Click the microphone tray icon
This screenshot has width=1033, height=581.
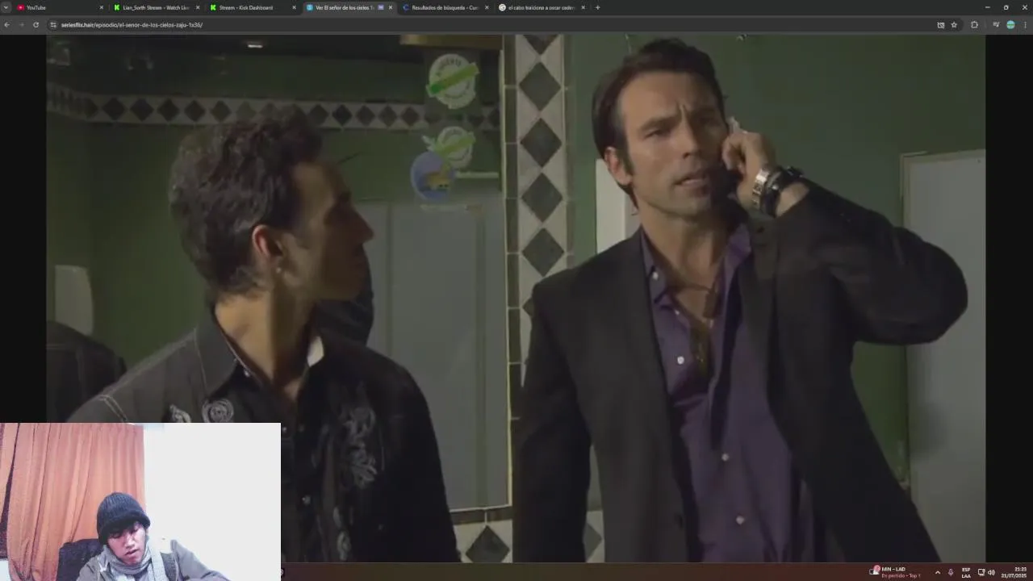pos(951,572)
